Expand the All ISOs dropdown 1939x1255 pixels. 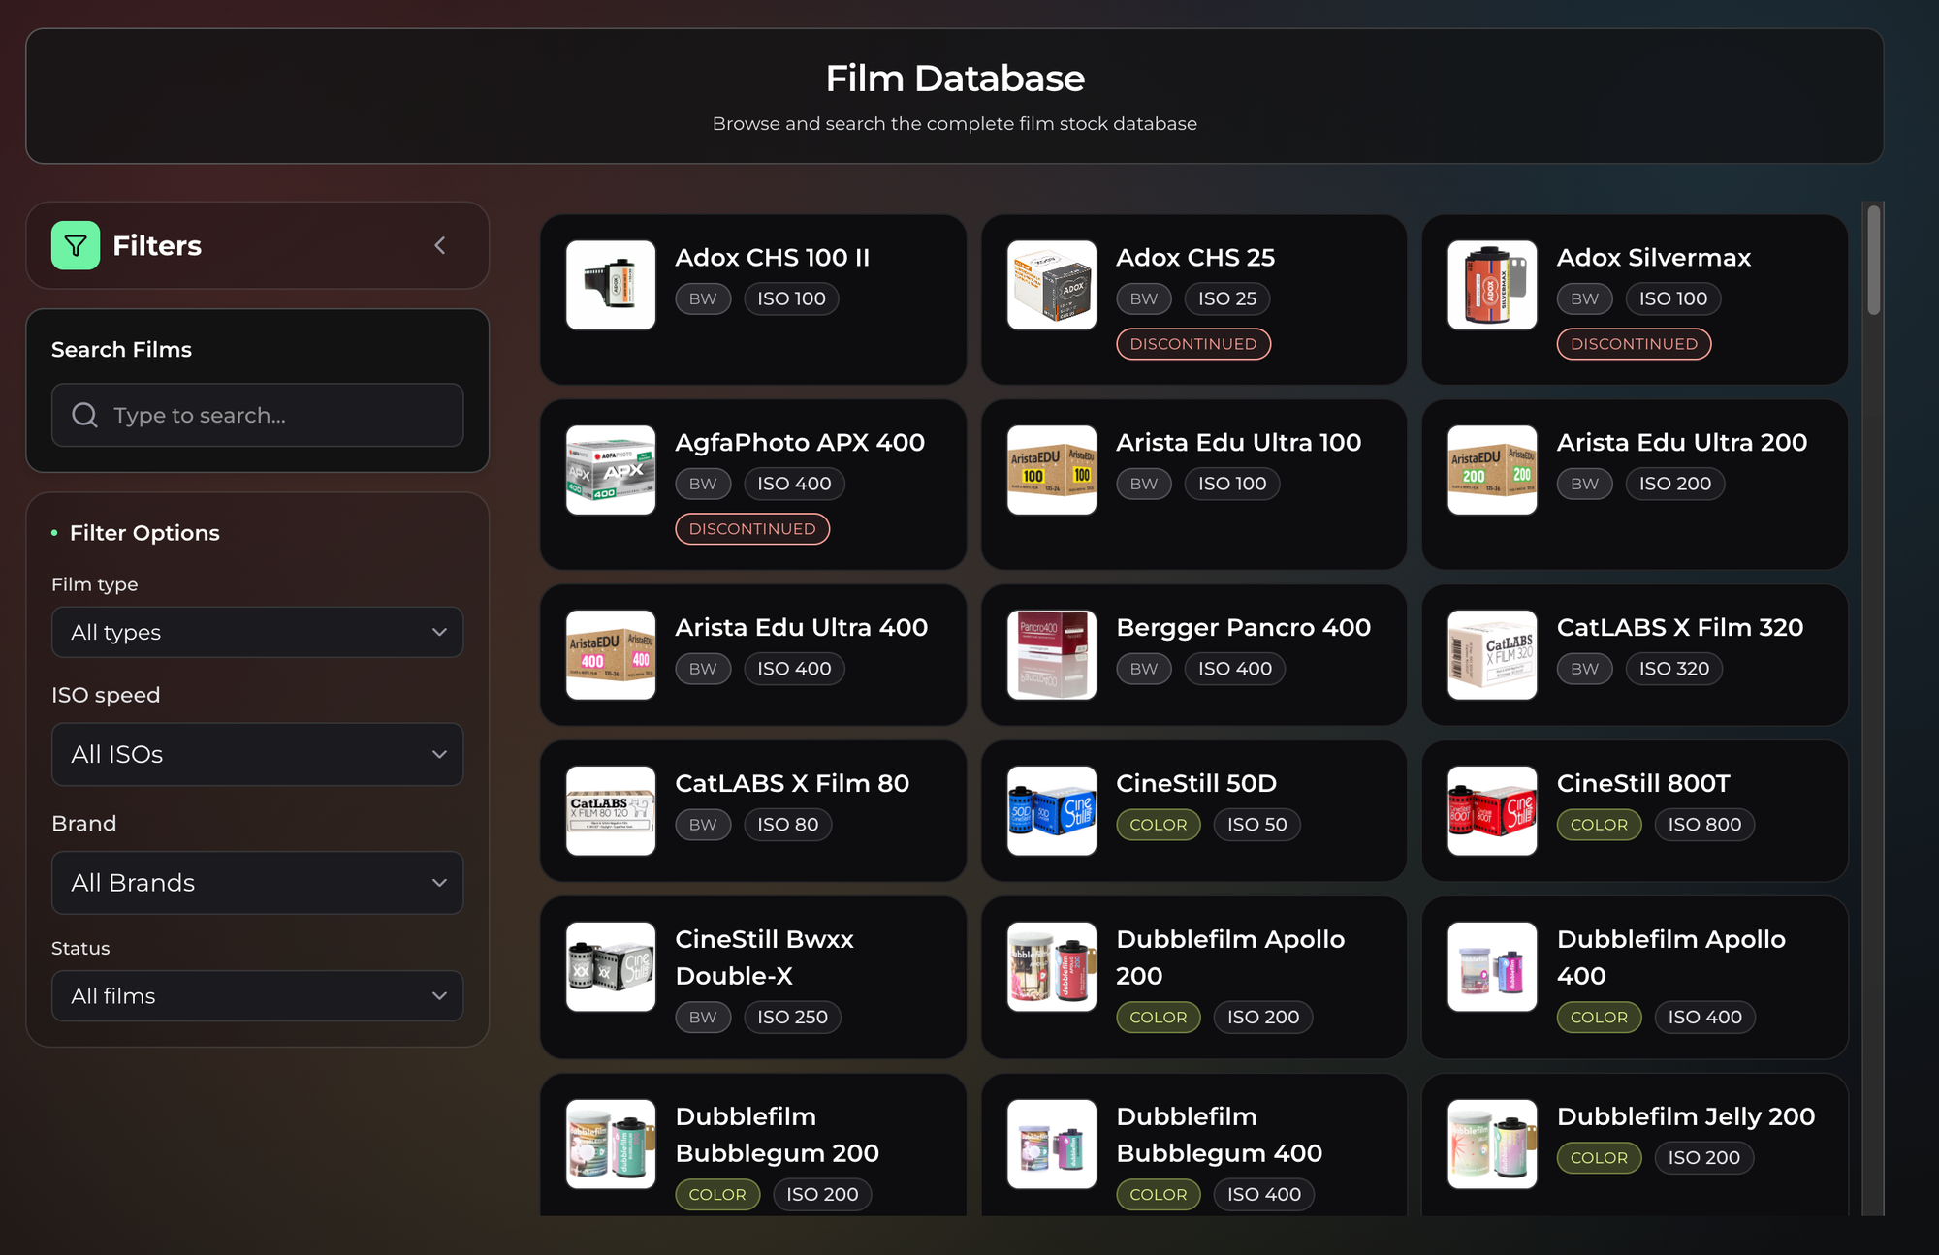(257, 754)
